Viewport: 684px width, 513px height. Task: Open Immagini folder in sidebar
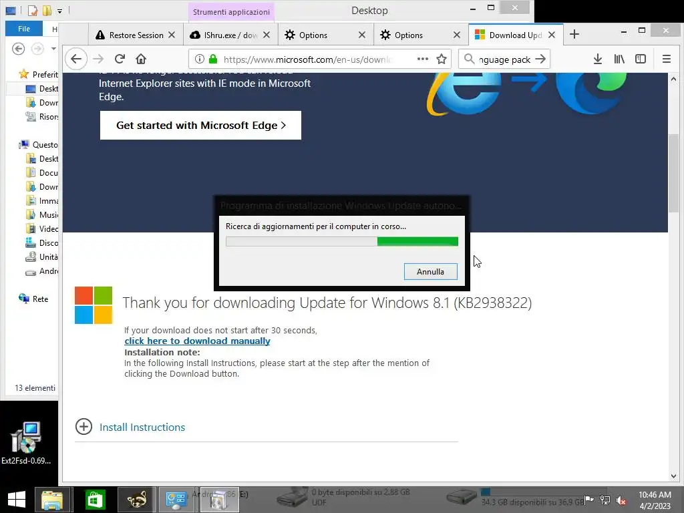[41, 200]
